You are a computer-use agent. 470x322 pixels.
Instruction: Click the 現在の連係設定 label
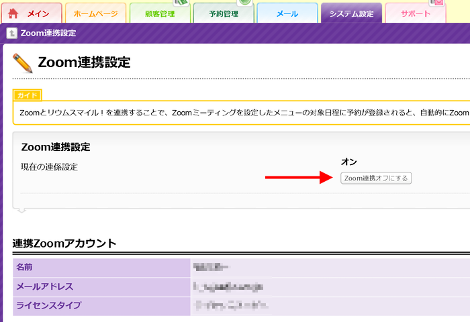click(x=49, y=167)
